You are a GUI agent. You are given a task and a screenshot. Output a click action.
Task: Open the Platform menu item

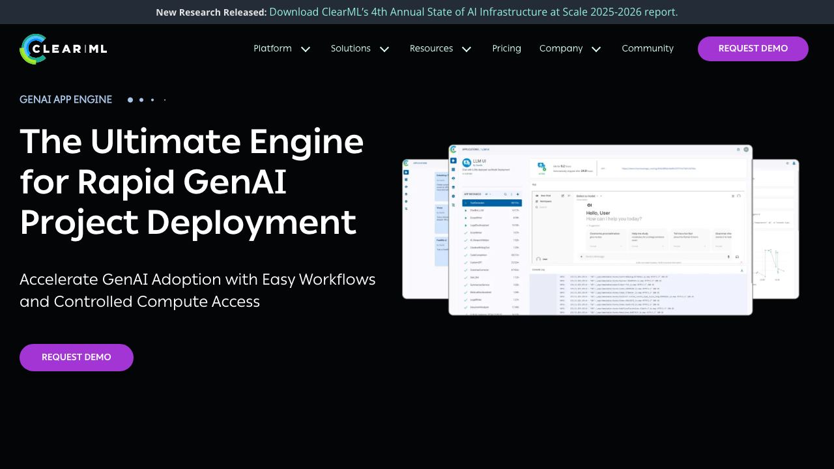pyautogui.click(x=272, y=49)
